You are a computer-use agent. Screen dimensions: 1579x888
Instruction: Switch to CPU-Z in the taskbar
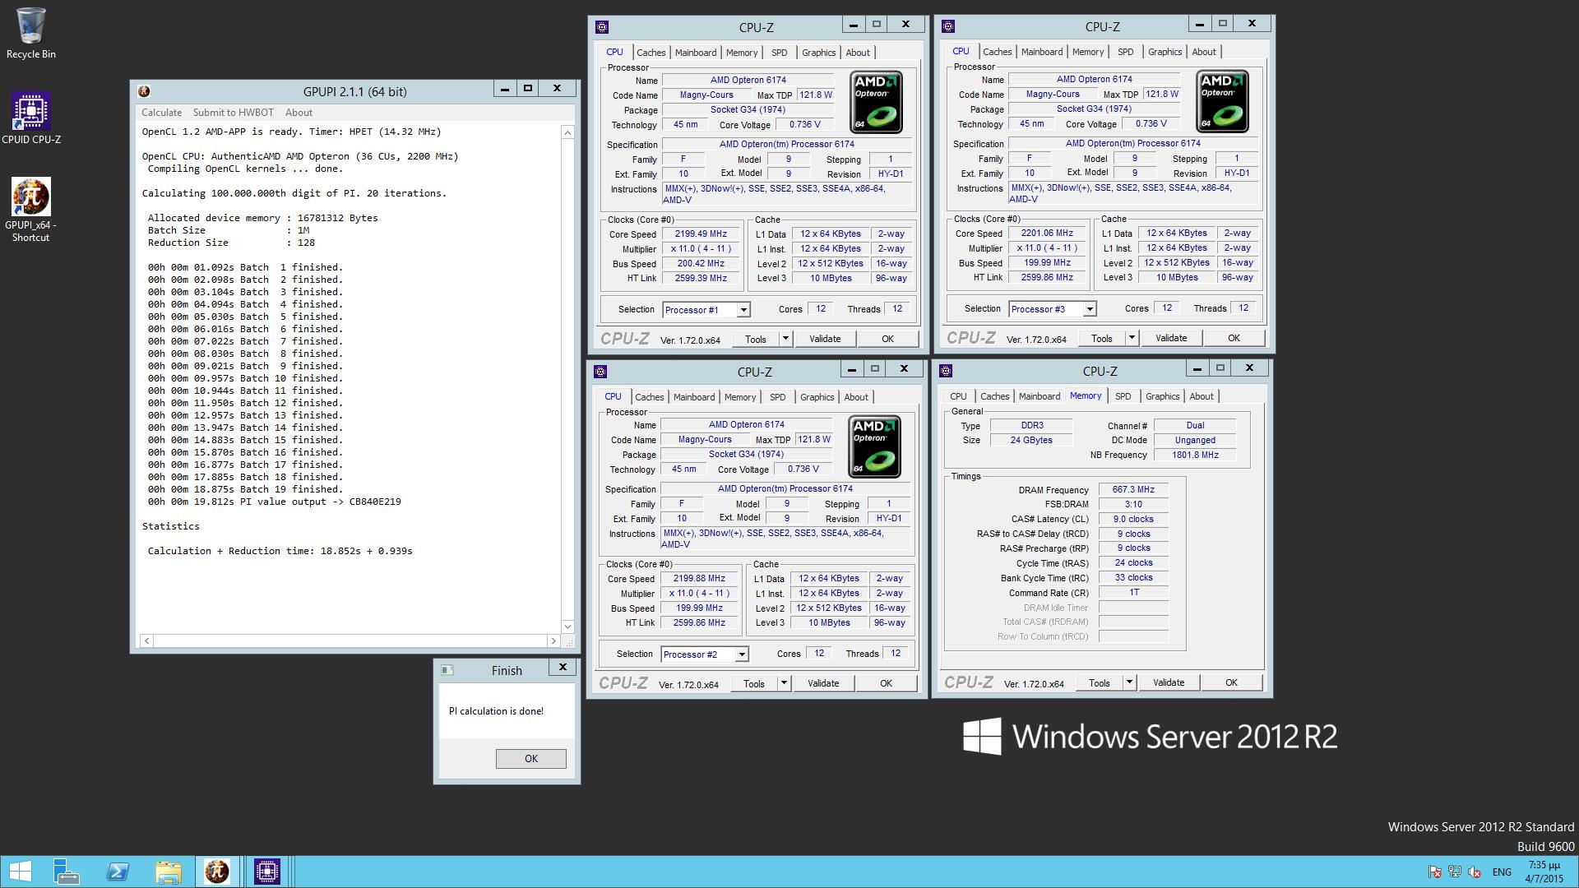267,872
